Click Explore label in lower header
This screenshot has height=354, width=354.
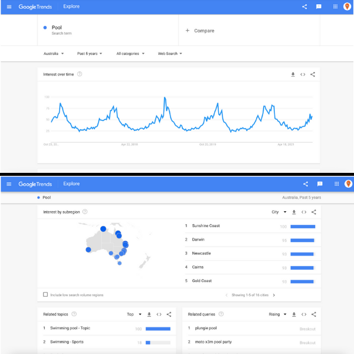point(71,183)
